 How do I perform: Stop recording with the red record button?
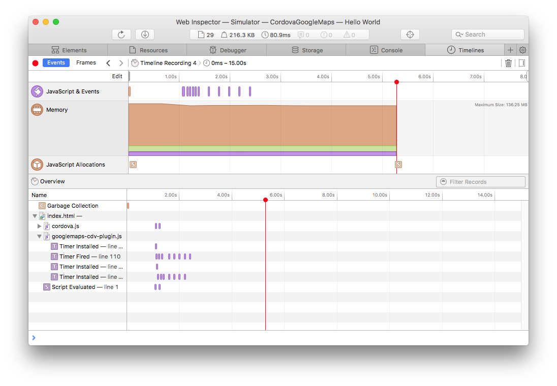coord(35,62)
